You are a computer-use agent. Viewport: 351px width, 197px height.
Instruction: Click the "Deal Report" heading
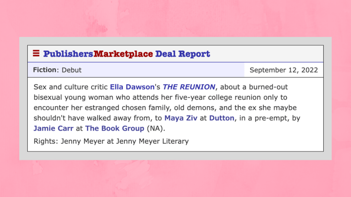pyautogui.click(x=183, y=54)
